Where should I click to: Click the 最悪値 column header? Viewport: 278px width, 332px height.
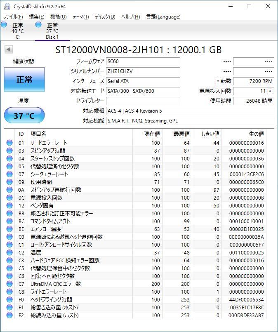[x=177, y=134]
